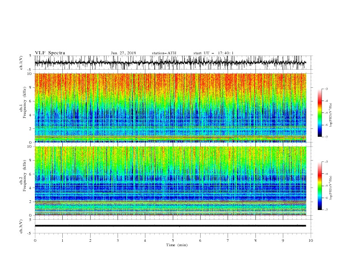
Task: Click the ch.2 frequency tick label "10"
Action: (x=30, y=146)
